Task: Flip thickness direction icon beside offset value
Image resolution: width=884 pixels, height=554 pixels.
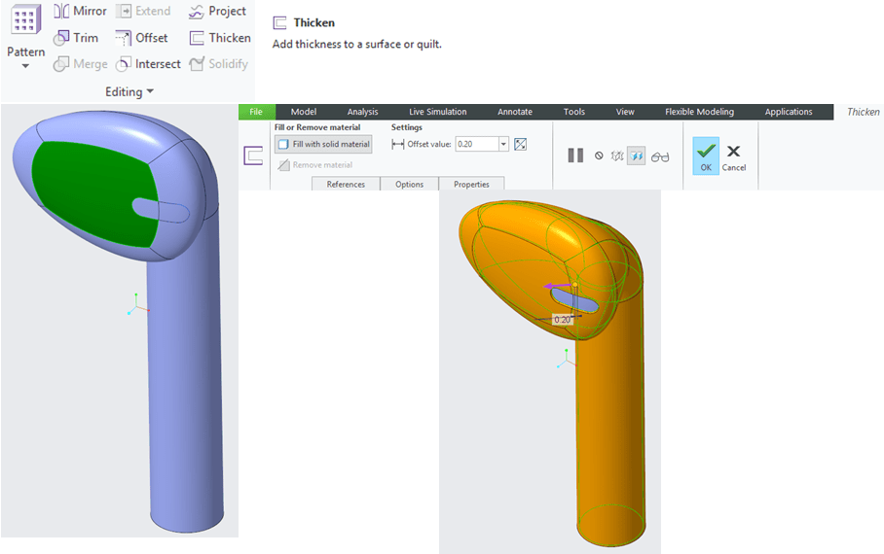Action: (x=520, y=144)
